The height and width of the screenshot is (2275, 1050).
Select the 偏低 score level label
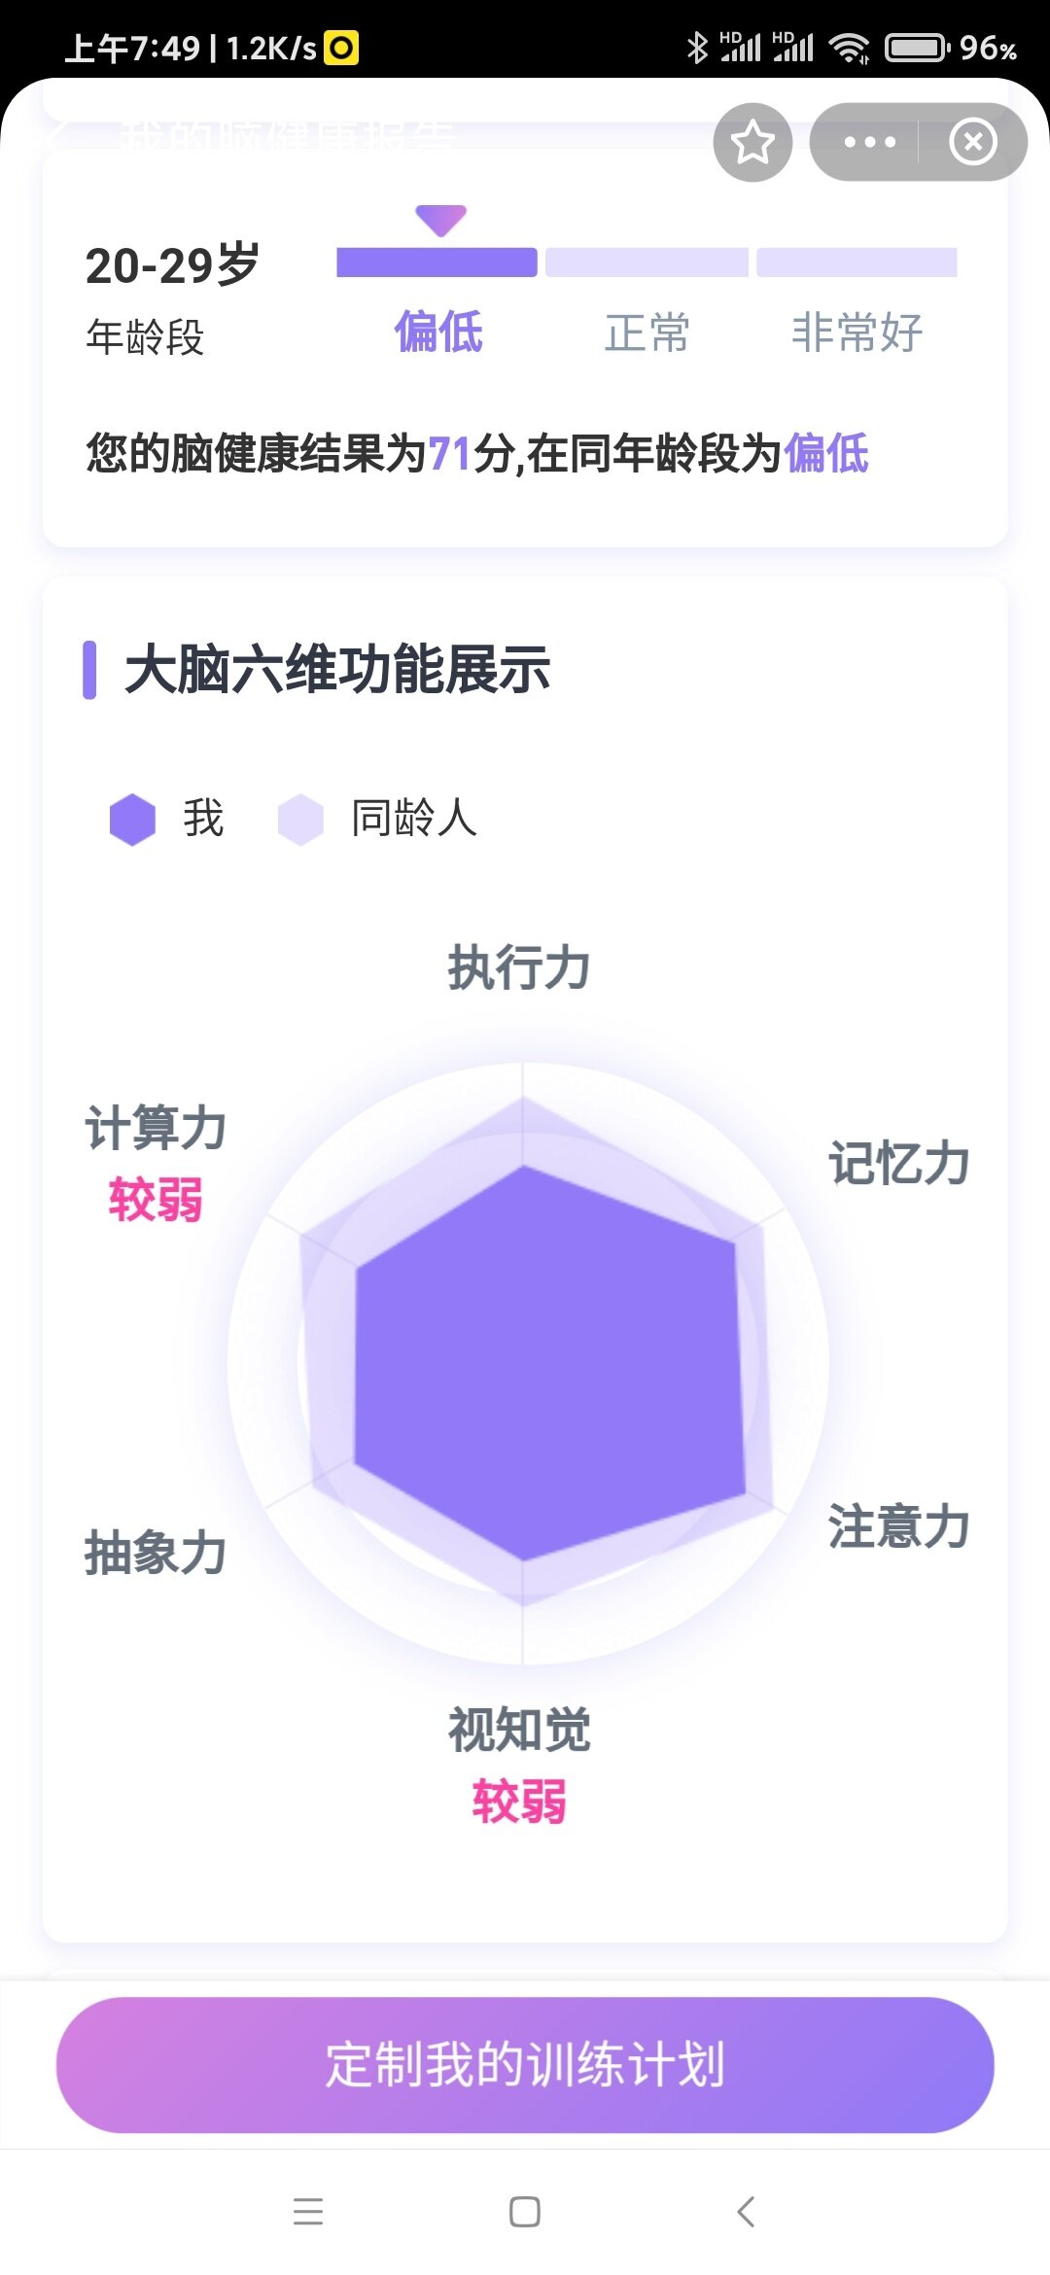click(x=438, y=332)
